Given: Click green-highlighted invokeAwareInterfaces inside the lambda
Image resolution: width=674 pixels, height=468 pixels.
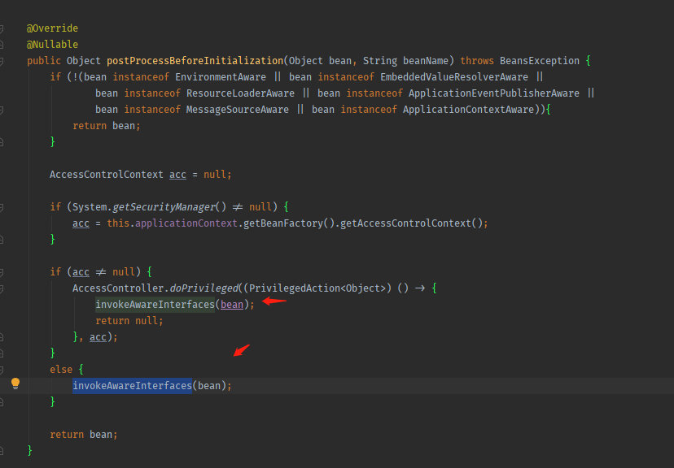Looking at the screenshot, I should click(155, 305).
